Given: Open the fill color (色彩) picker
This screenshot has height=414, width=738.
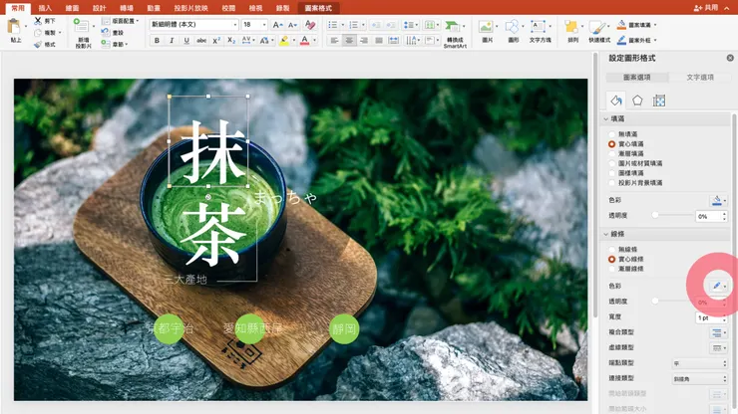Looking at the screenshot, I should click(x=718, y=201).
